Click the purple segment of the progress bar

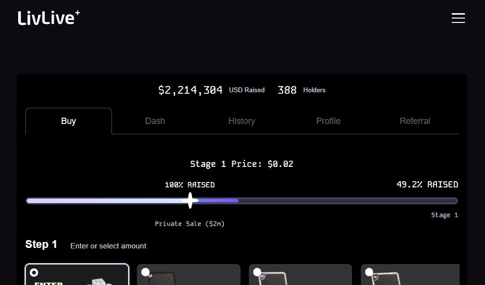(x=219, y=201)
